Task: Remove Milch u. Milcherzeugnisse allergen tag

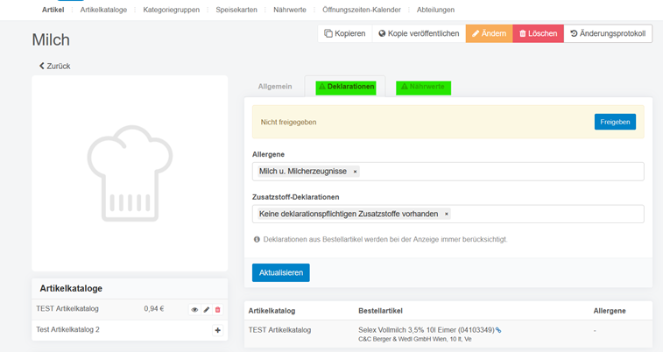Action: click(356, 172)
